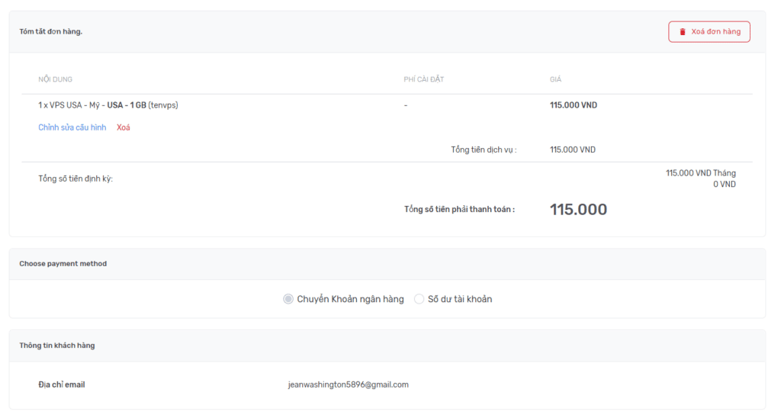Click the trash icon on delete order button

point(683,32)
